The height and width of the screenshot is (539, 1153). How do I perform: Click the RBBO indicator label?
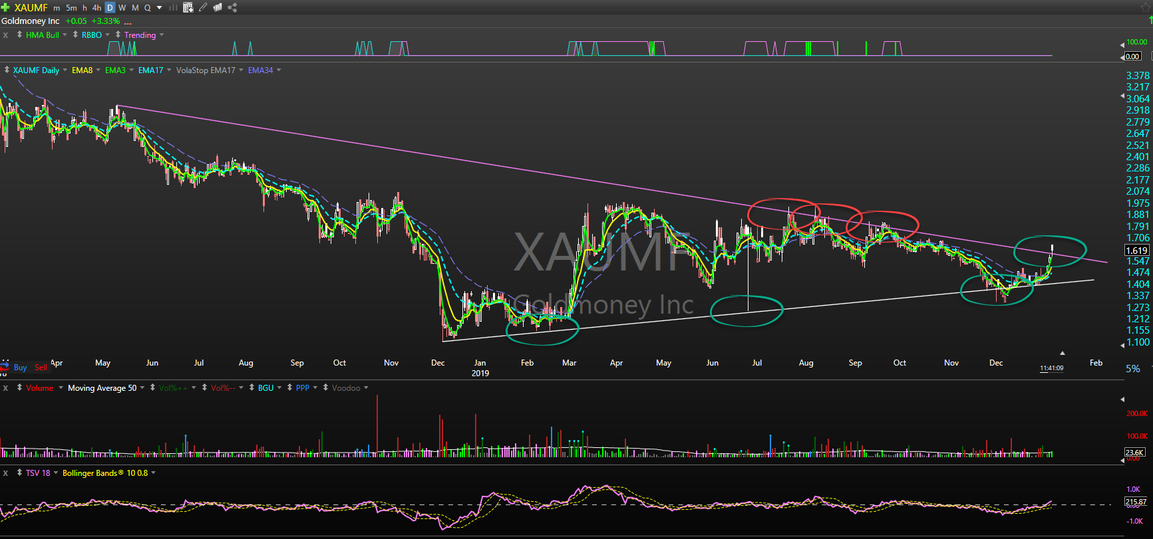pos(92,35)
